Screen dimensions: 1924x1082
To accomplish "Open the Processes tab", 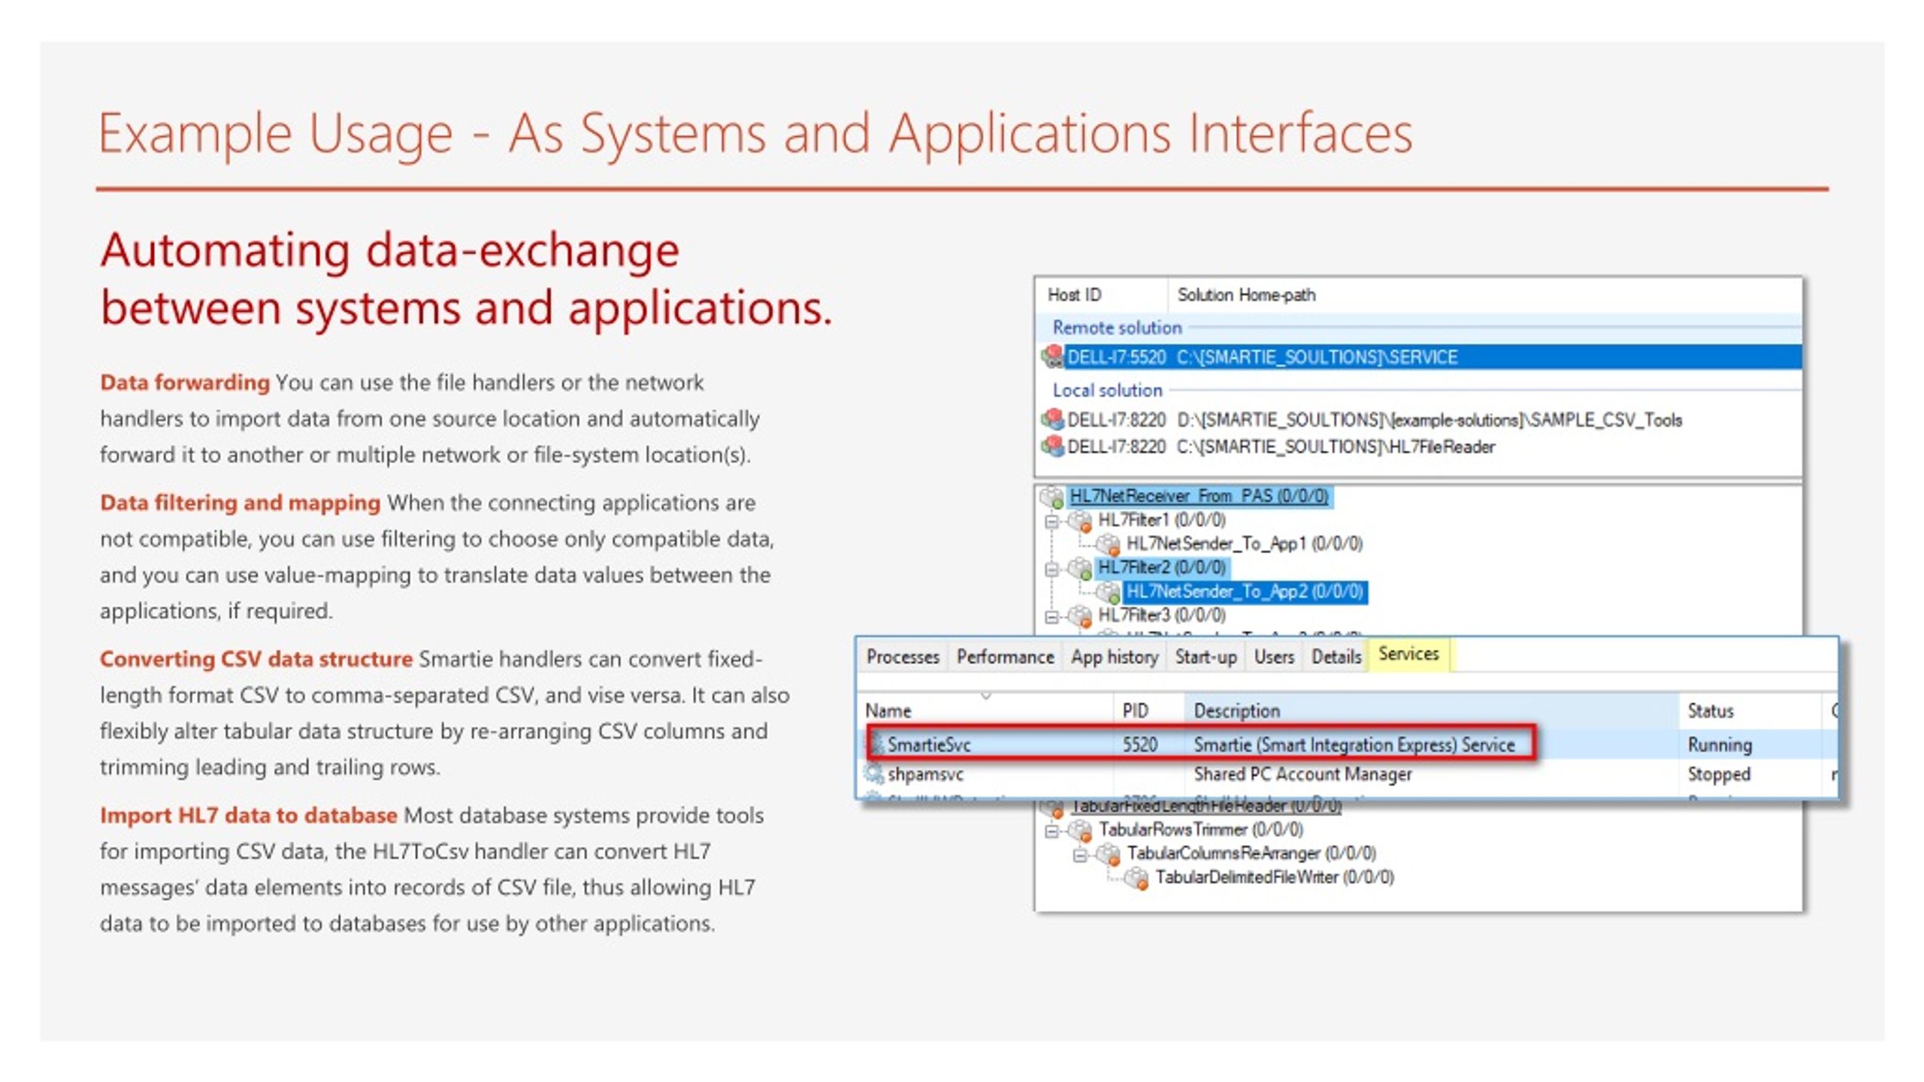I will (903, 657).
